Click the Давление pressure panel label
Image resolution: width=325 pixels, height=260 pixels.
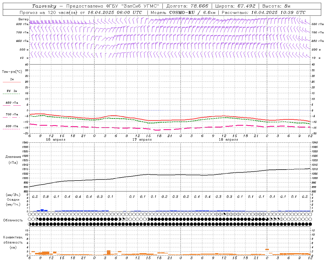[13, 157]
